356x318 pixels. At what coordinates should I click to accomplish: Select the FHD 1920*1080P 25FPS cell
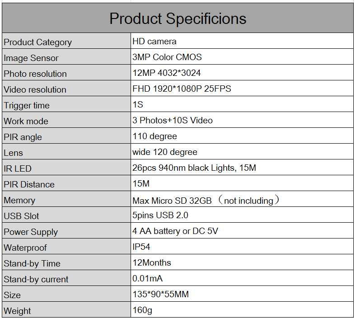242,88
